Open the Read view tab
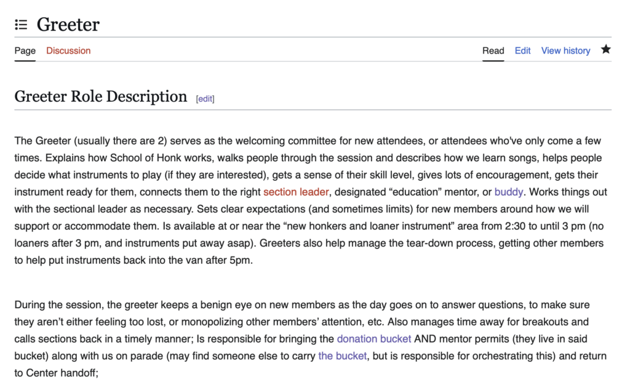The width and height of the screenshot is (630, 385). pyautogui.click(x=493, y=50)
